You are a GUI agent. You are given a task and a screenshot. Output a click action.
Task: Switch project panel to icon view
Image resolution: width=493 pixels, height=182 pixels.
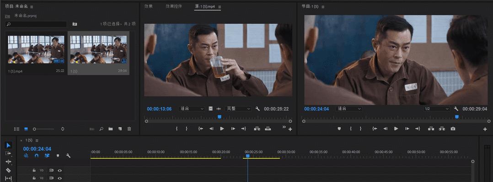tap(26, 129)
